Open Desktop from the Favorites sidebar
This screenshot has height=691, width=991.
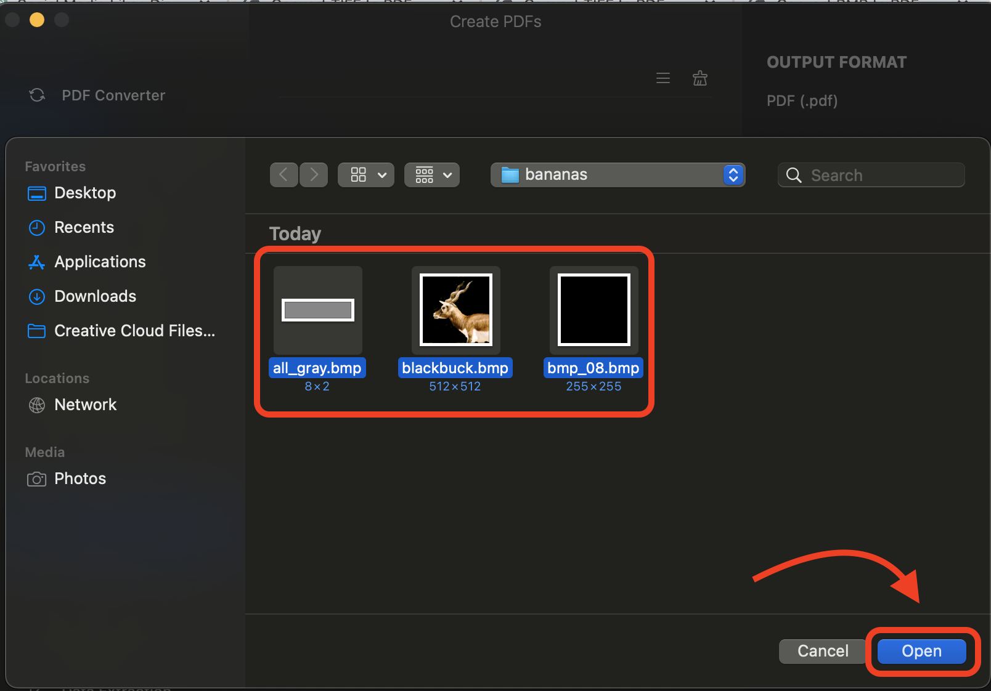coord(85,193)
